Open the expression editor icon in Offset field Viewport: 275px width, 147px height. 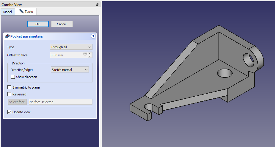85,54
